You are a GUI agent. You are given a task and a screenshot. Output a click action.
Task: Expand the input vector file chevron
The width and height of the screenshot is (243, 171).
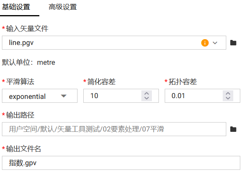215,43
